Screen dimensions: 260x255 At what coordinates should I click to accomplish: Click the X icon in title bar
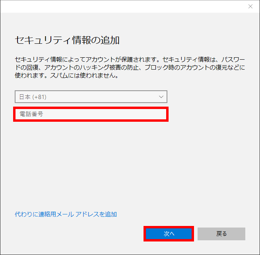click(250, 6)
